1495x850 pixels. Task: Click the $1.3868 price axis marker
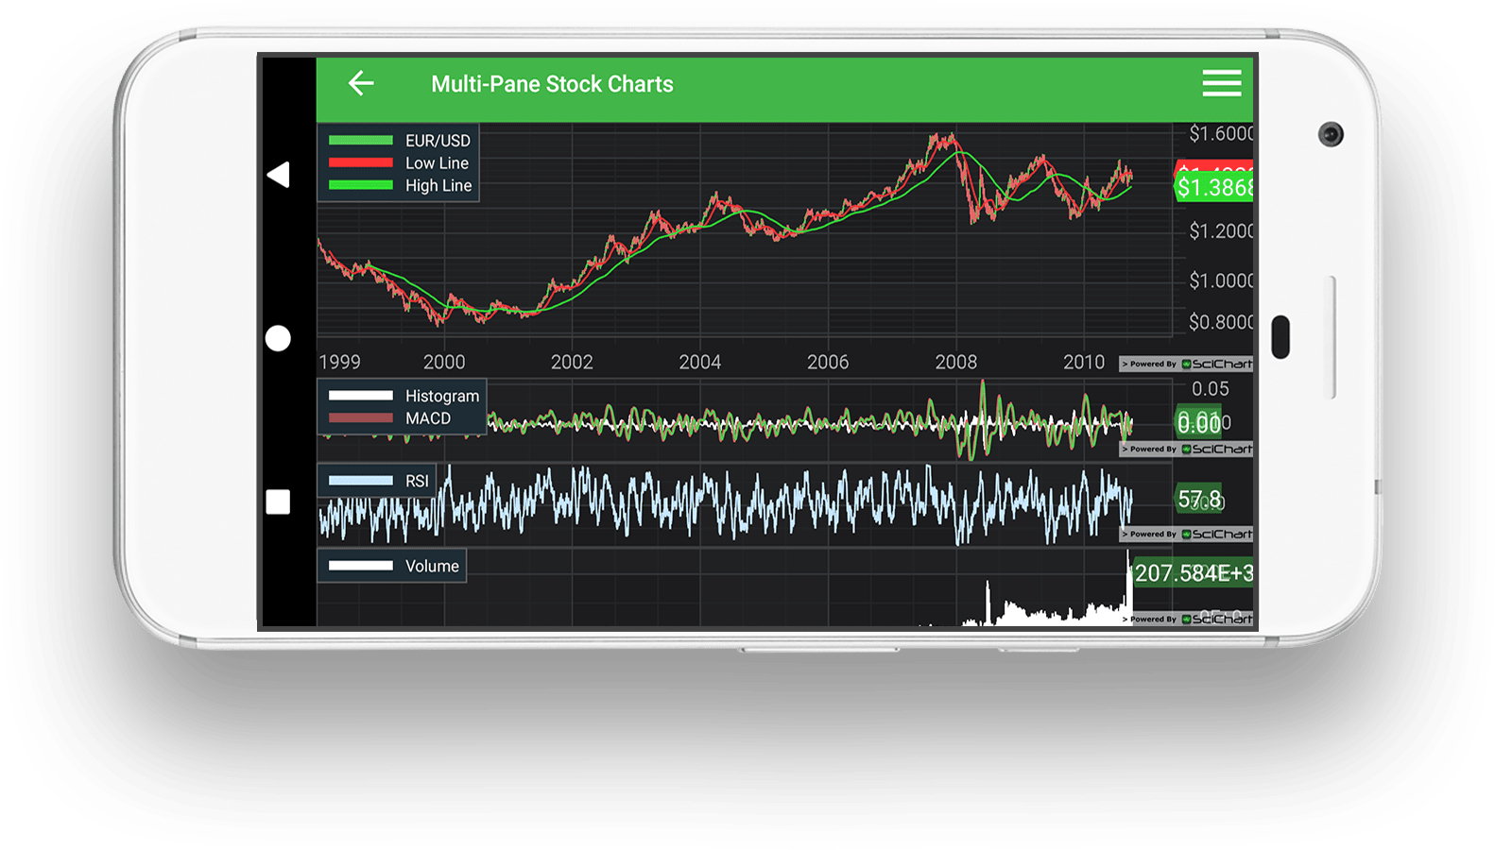(x=1213, y=188)
